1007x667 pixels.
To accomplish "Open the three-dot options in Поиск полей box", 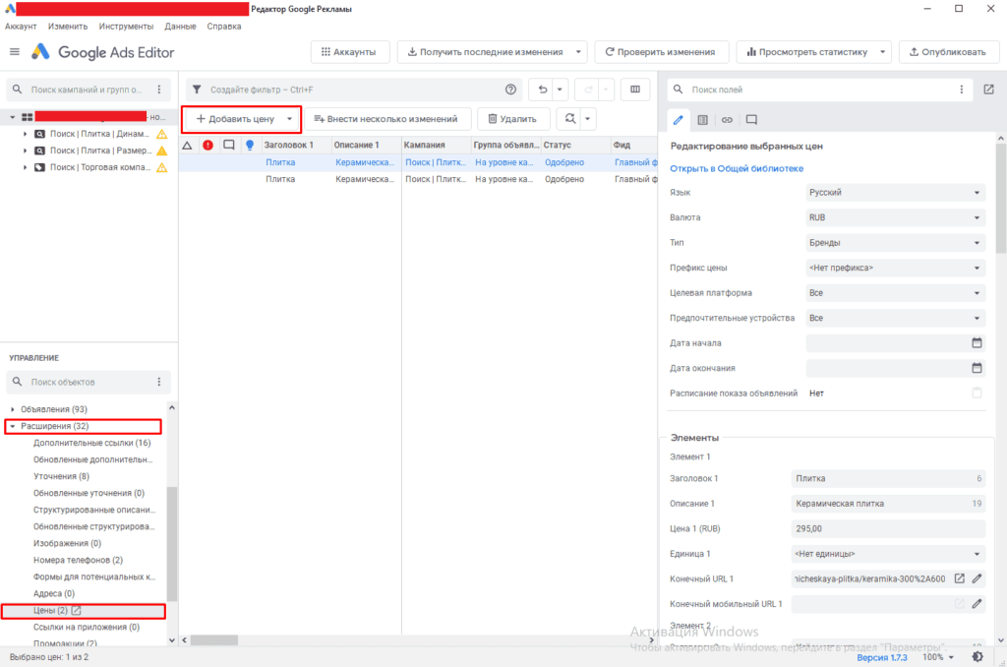I will point(962,90).
